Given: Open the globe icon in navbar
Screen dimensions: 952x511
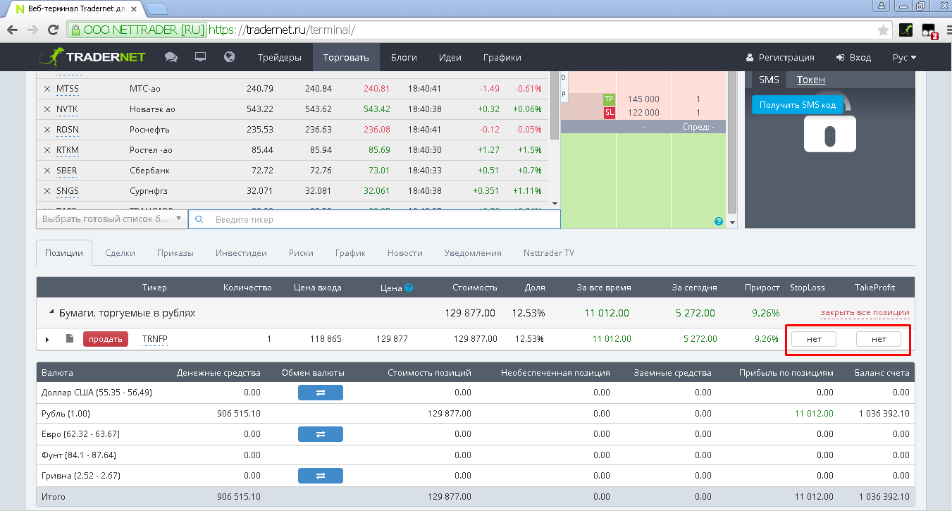Looking at the screenshot, I should [229, 57].
